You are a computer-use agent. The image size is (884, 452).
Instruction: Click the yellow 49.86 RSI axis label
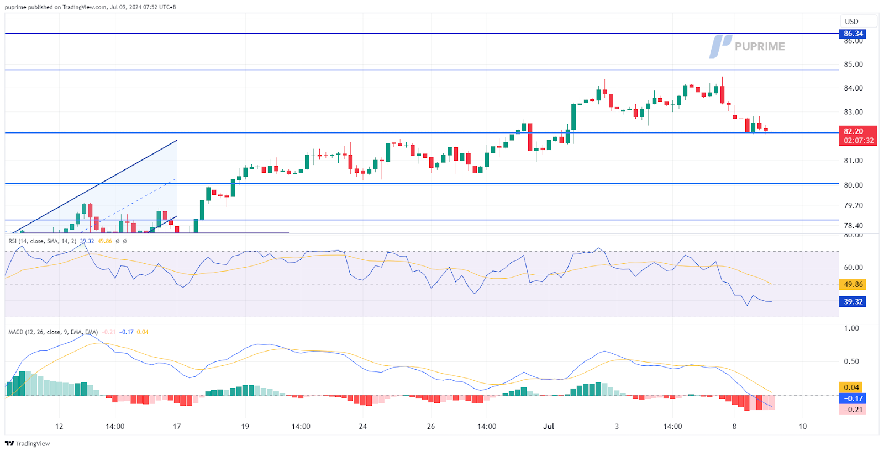tap(853, 285)
